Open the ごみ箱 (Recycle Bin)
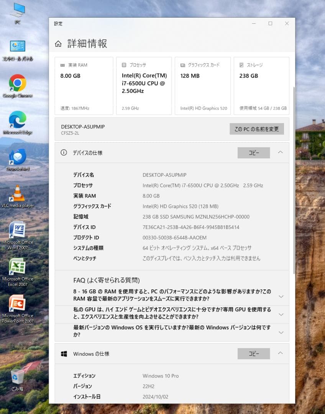The width and height of the screenshot is (325, 414). pos(17,378)
